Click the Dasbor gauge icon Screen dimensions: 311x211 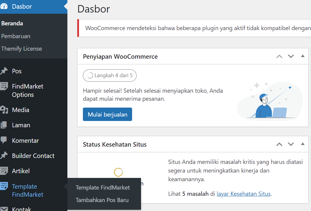pos(4,6)
